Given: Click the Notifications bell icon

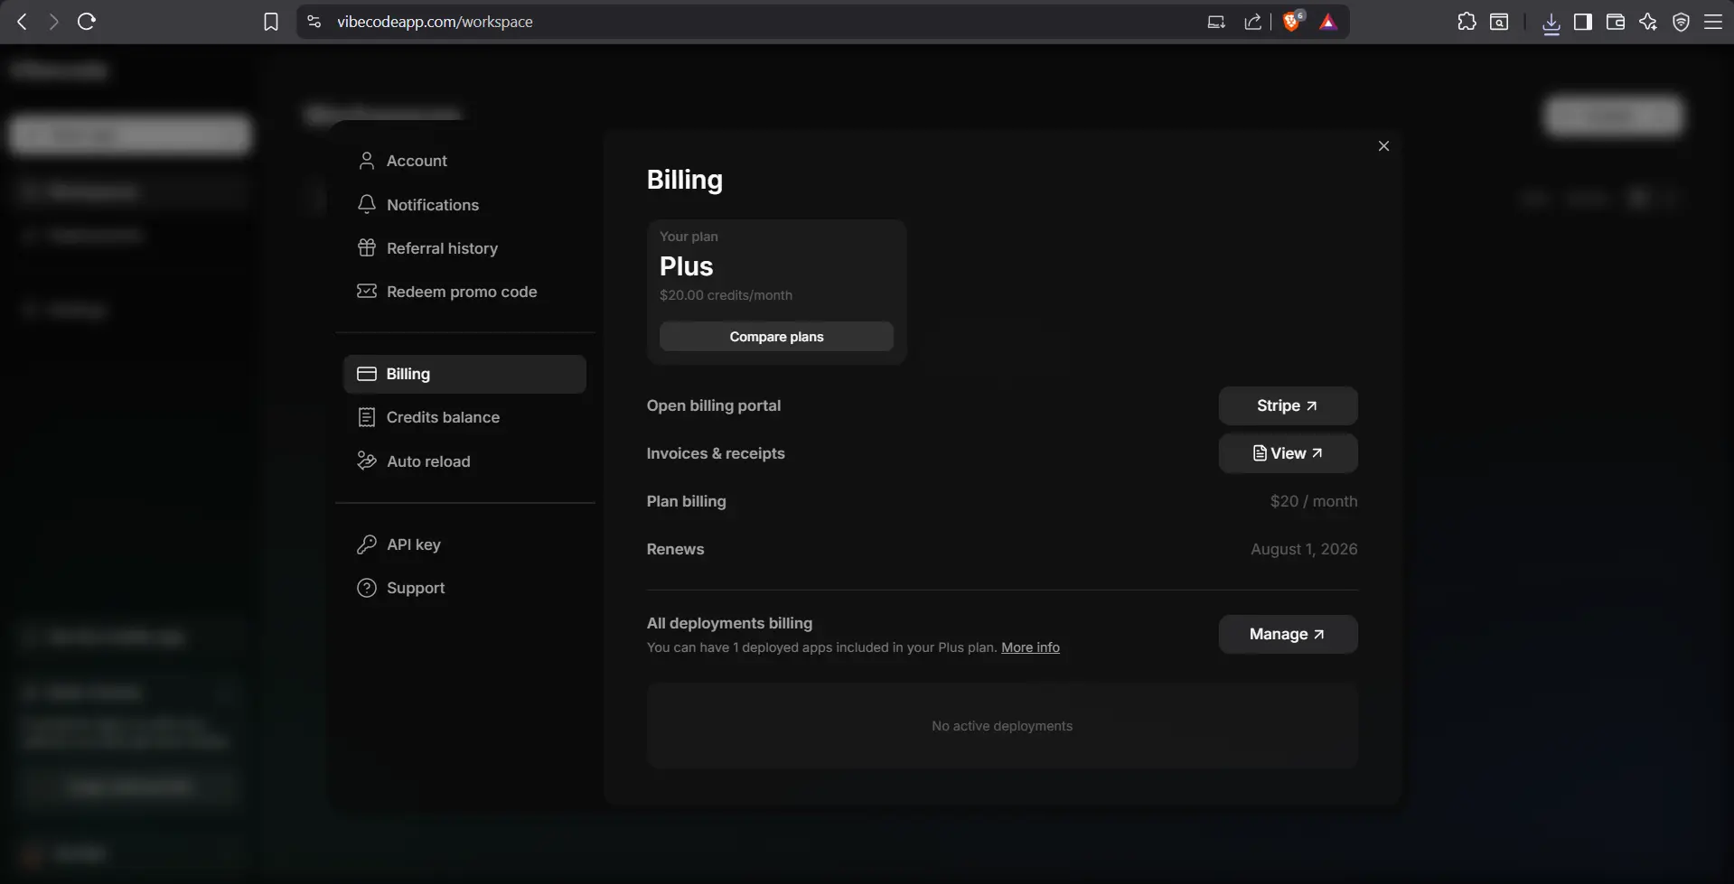Looking at the screenshot, I should coord(366,204).
